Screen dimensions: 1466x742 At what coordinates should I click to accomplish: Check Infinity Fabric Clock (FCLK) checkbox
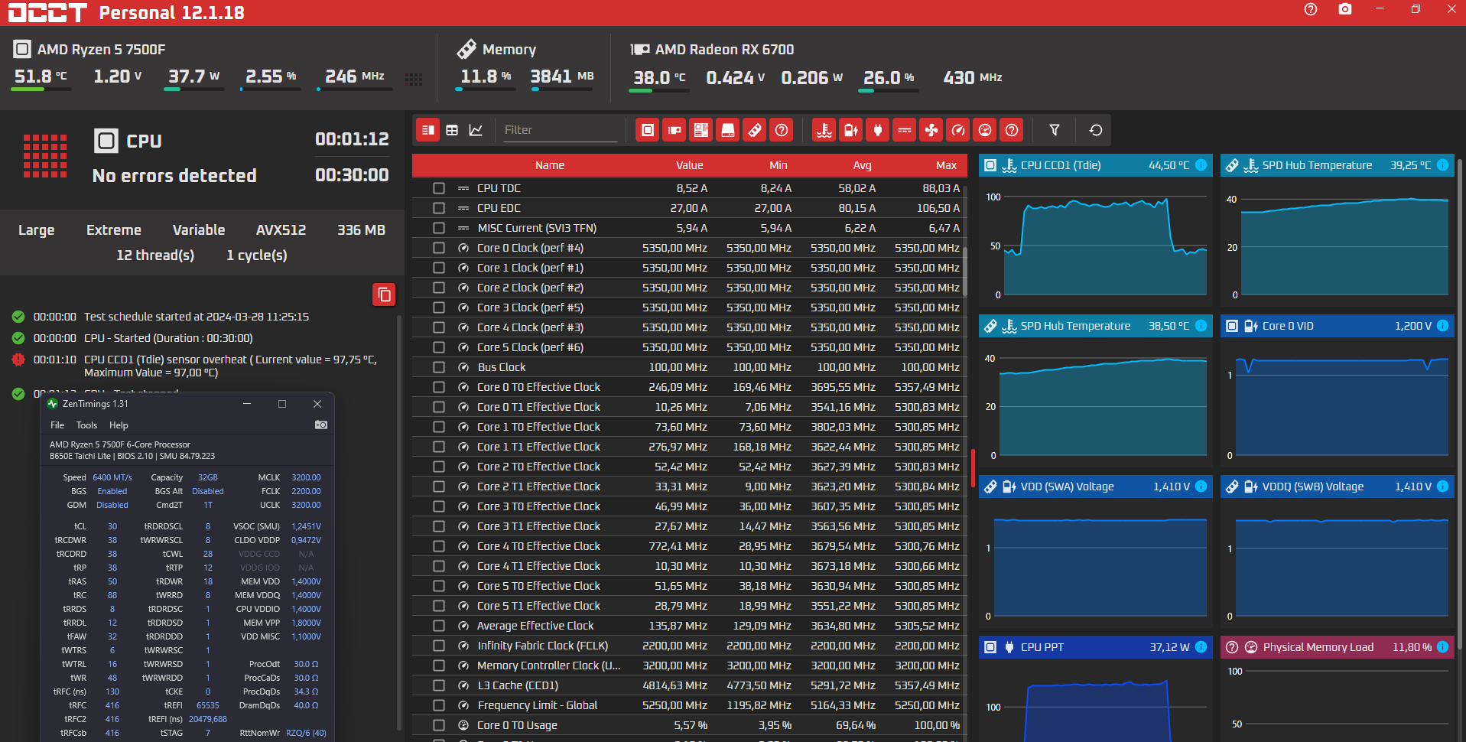tap(438, 646)
